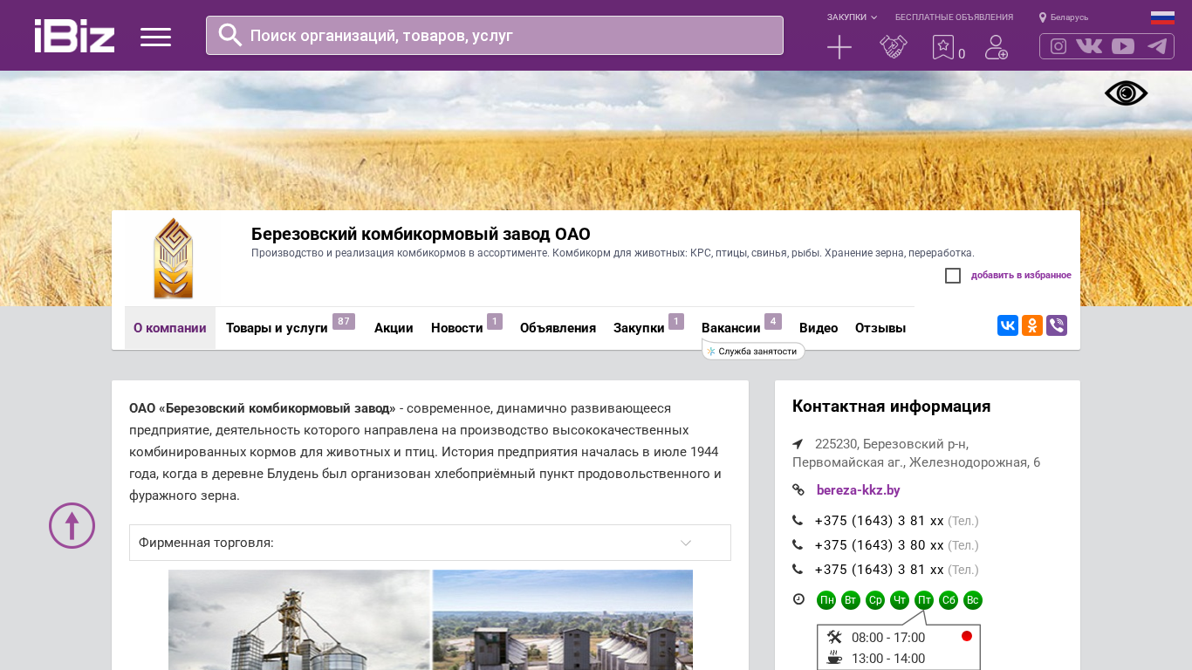The width and height of the screenshot is (1192, 670).
Task: Select the Сб weekday circle
Action: [x=949, y=600]
